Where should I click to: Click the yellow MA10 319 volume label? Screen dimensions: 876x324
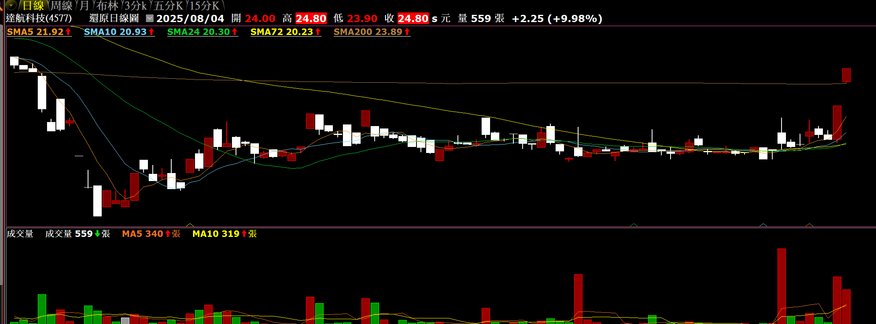[x=224, y=234]
